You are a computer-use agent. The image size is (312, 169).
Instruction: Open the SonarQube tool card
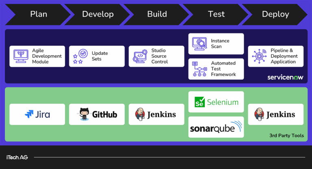[x=216, y=127]
